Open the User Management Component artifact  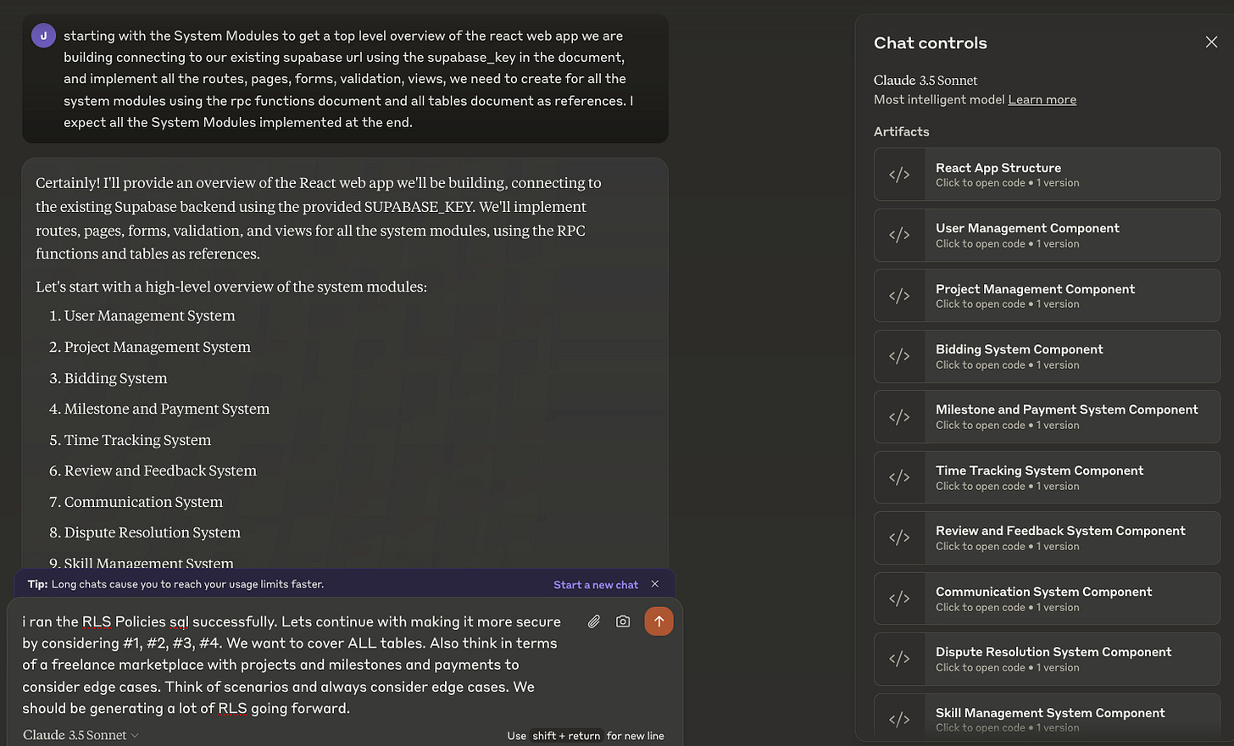[x=1047, y=236]
